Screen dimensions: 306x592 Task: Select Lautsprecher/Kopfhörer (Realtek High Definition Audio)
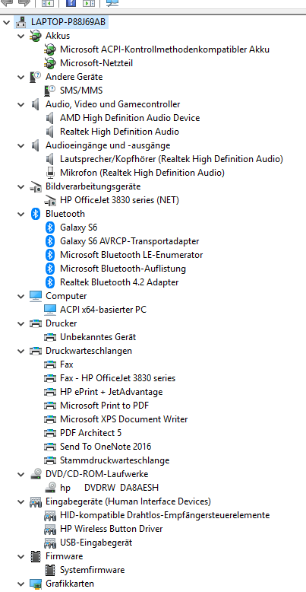172,159
